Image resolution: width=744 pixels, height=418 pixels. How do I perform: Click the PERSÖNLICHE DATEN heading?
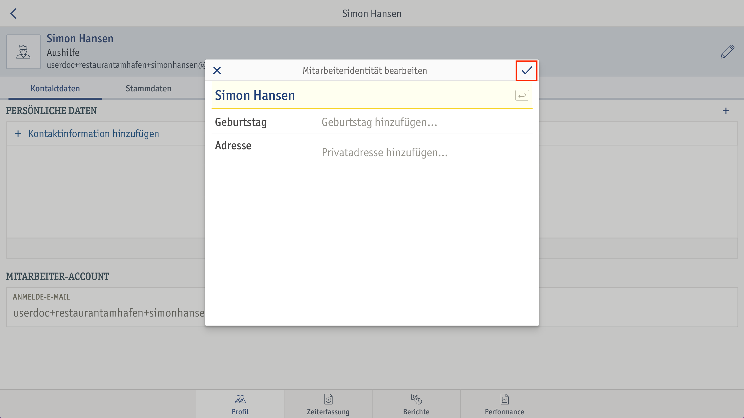pyautogui.click(x=51, y=111)
